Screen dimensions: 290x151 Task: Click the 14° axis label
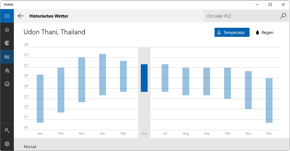26,127
